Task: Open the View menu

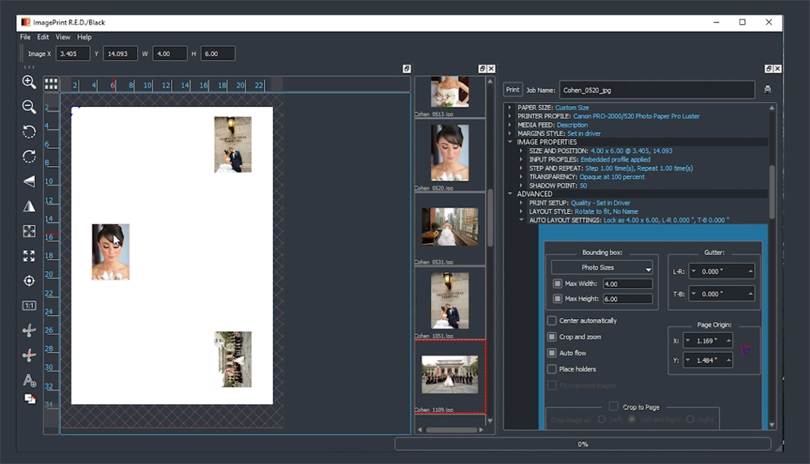Action: coord(63,37)
